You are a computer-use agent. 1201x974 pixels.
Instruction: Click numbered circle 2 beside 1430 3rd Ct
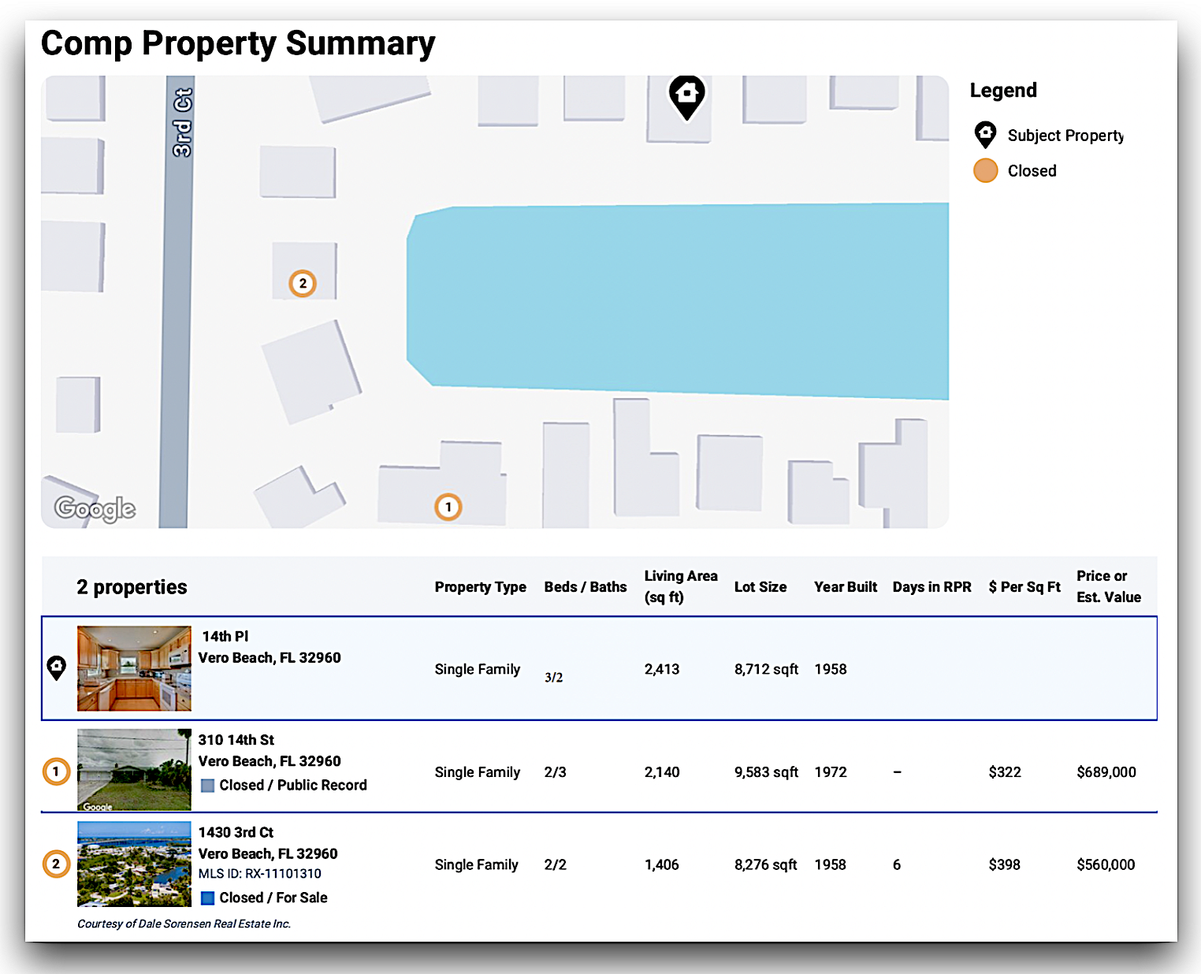pyautogui.click(x=56, y=864)
